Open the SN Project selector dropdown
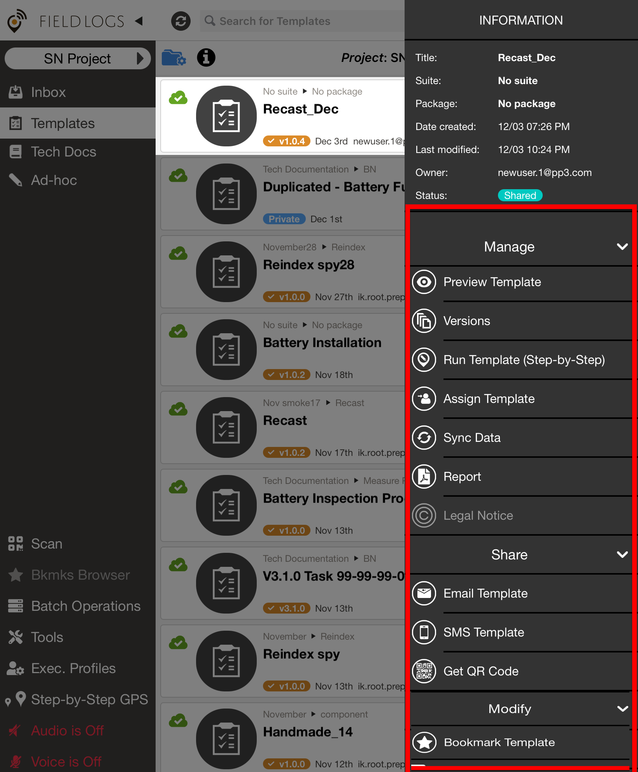Viewport: 638px width, 772px height. click(77, 59)
